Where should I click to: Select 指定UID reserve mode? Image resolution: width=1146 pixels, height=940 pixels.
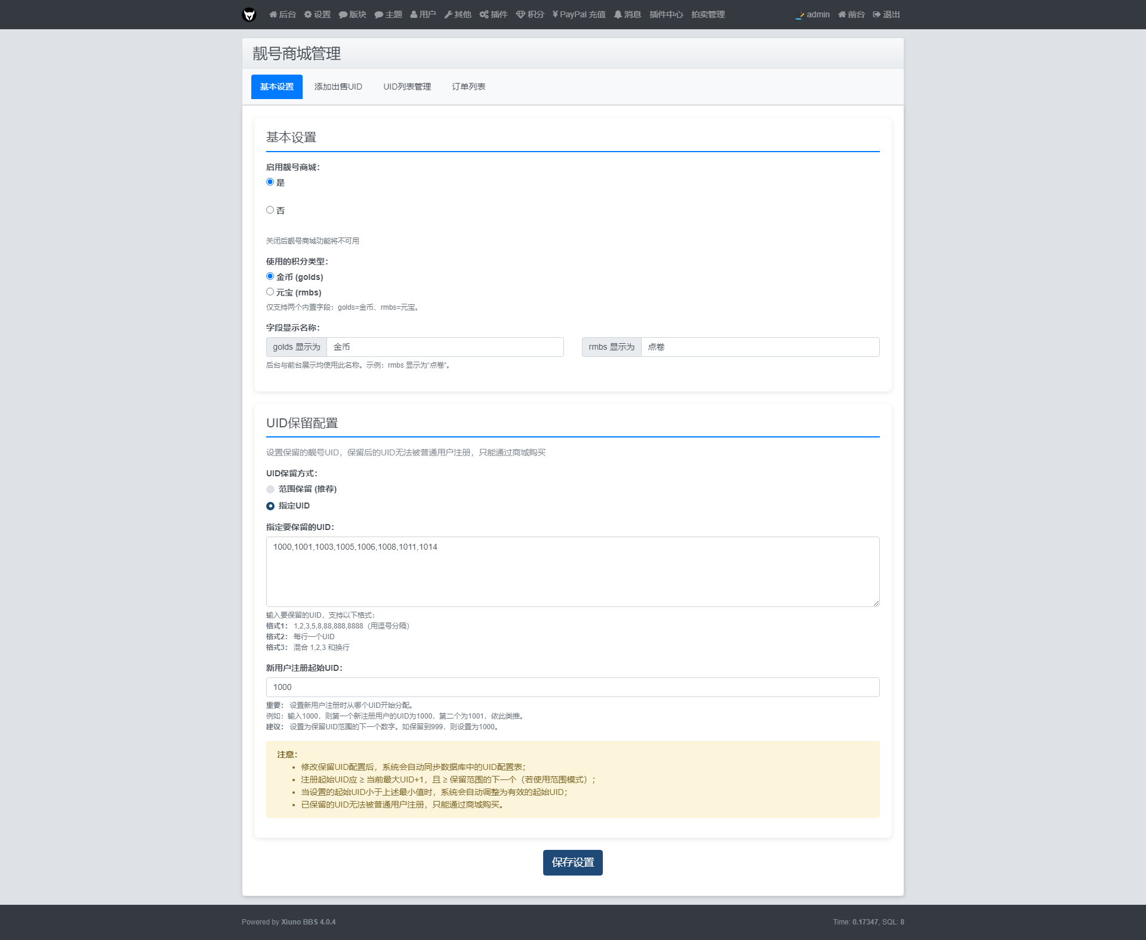click(x=270, y=506)
